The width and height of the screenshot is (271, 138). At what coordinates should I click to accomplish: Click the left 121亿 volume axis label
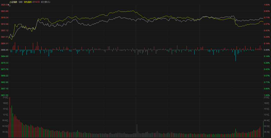coord(5,115)
